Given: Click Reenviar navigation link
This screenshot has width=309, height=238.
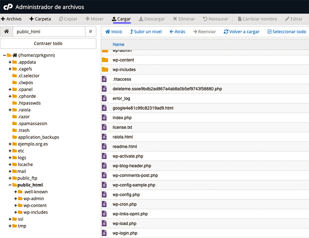Looking at the screenshot, I should tap(204, 32).
